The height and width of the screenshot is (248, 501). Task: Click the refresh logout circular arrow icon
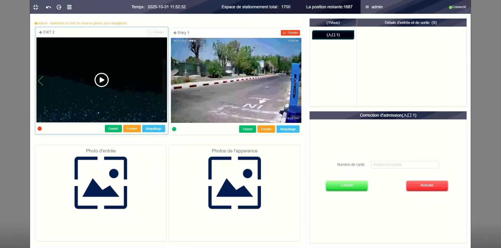pyautogui.click(x=59, y=7)
